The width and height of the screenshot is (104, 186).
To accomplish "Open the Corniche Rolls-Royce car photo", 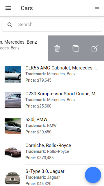I will [13, 152].
